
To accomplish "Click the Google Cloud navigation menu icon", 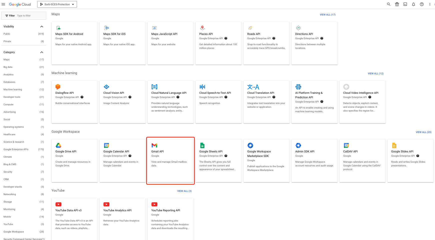I will (3, 4).
